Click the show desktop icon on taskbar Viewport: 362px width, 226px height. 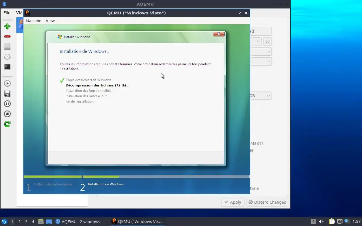click(49, 222)
